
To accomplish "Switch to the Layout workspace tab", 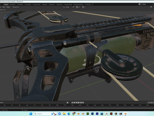I will click(6, 5).
